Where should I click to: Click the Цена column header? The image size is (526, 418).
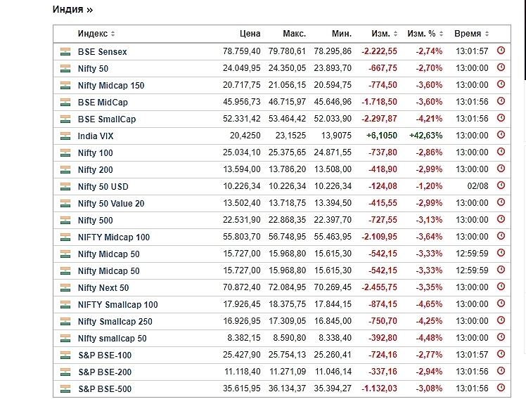[x=250, y=34]
